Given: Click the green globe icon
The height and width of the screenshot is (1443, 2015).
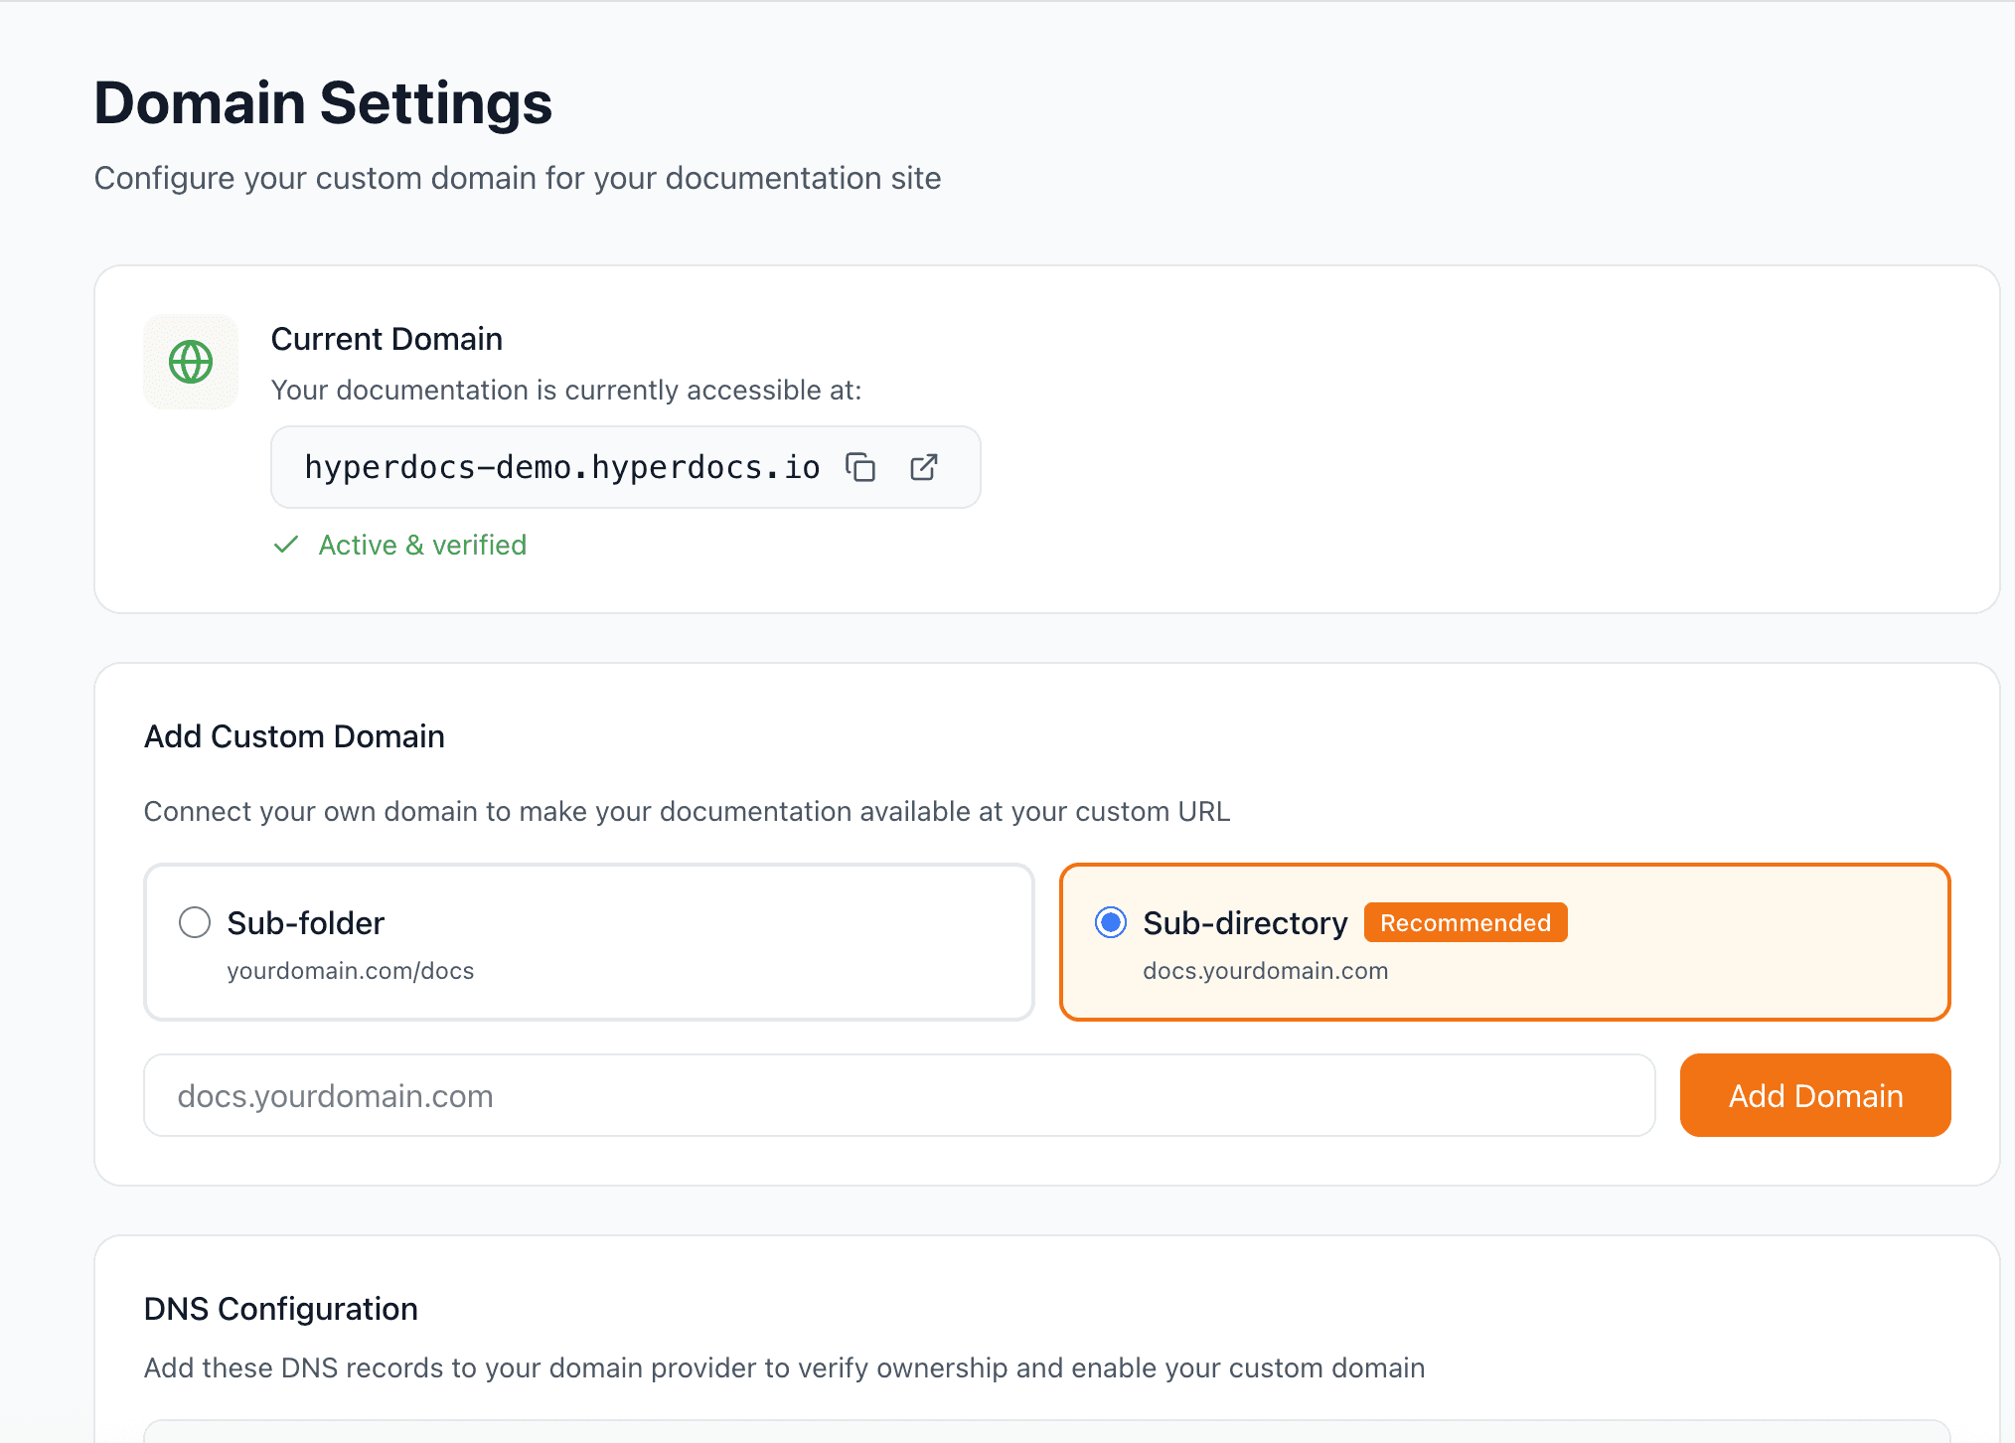Looking at the screenshot, I should [x=191, y=362].
